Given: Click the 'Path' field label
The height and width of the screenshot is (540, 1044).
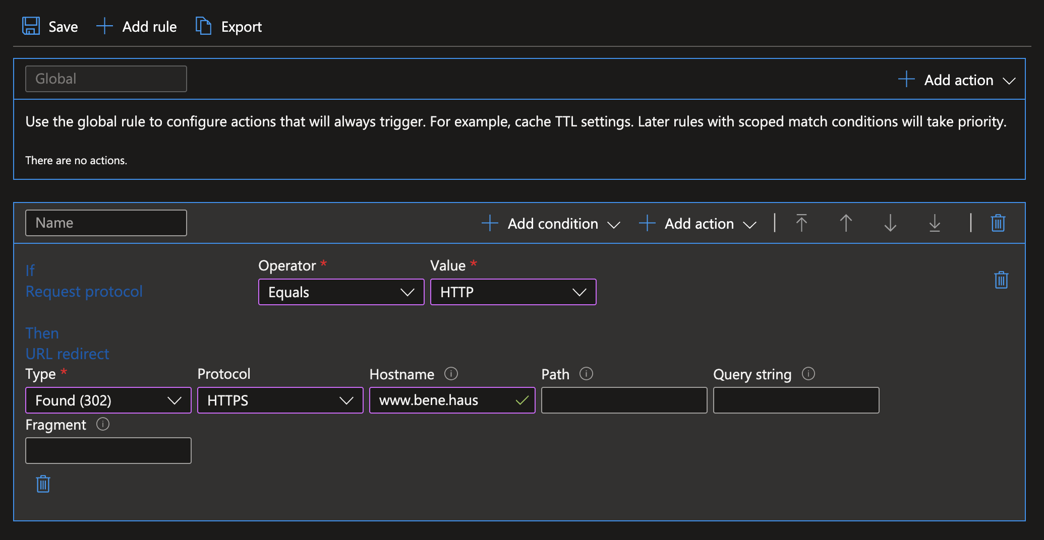Looking at the screenshot, I should [x=555, y=374].
